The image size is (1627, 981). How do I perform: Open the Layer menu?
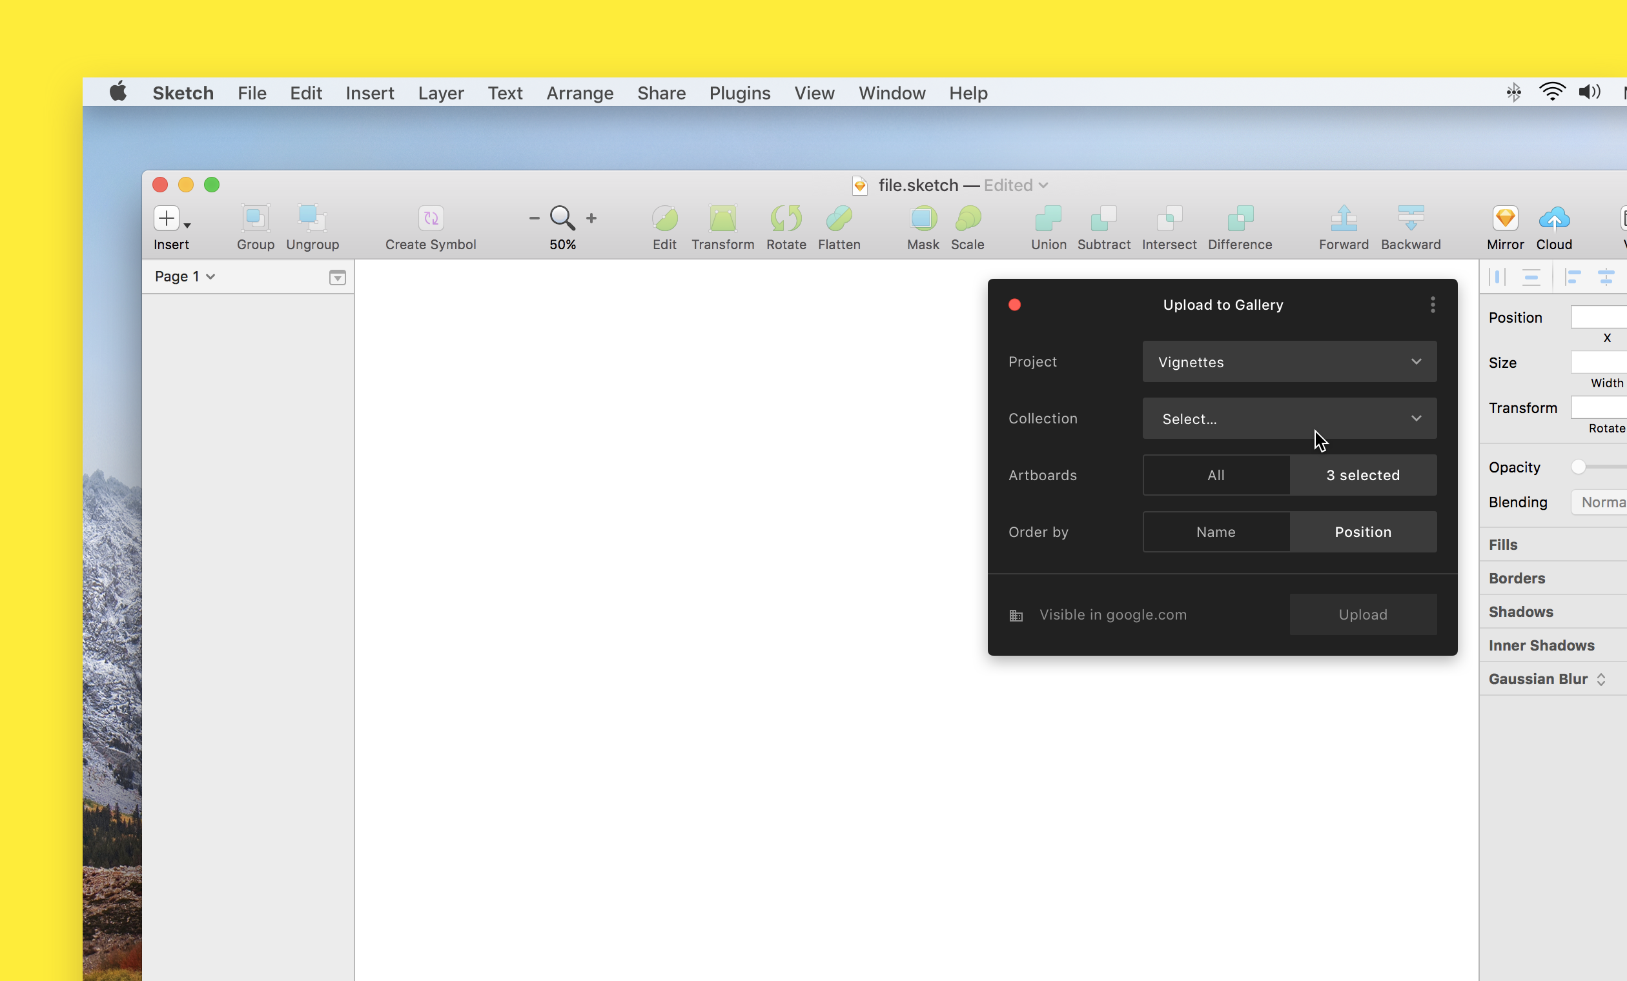click(440, 93)
